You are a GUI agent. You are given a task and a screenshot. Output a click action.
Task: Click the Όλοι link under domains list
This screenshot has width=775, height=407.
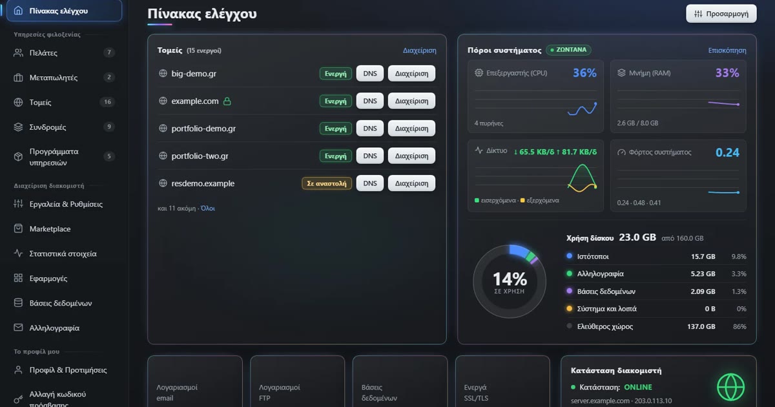point(208,209)
